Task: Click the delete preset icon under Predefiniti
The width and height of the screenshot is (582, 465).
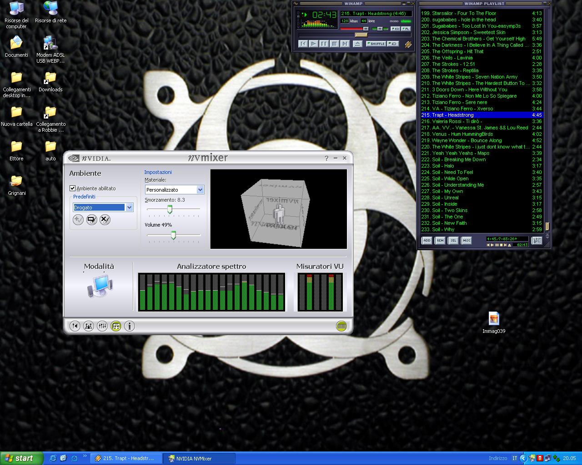Action: click(105, 220)
